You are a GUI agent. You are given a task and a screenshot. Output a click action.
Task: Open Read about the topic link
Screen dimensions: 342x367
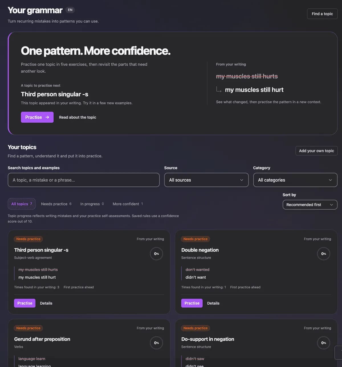point(78,117)
